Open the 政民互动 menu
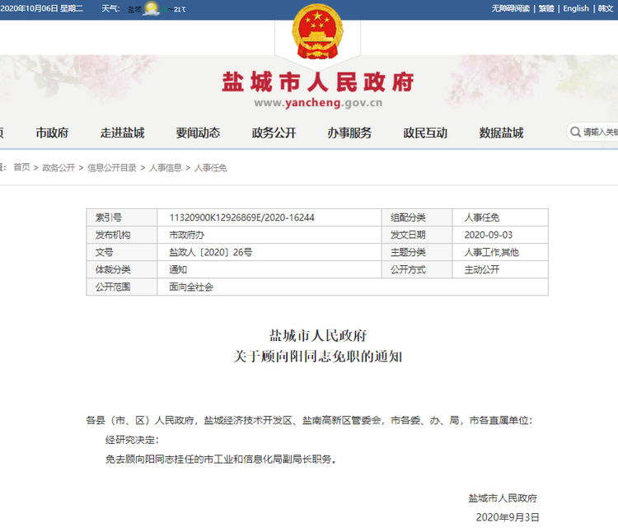This screenshot has height=532, width=618. (x=425, y=133)
